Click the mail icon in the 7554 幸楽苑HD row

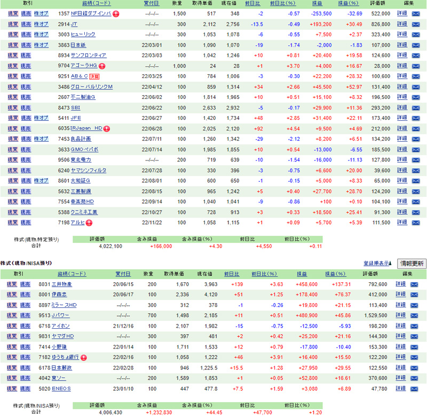pyautogui.click(x=416, y=202)
